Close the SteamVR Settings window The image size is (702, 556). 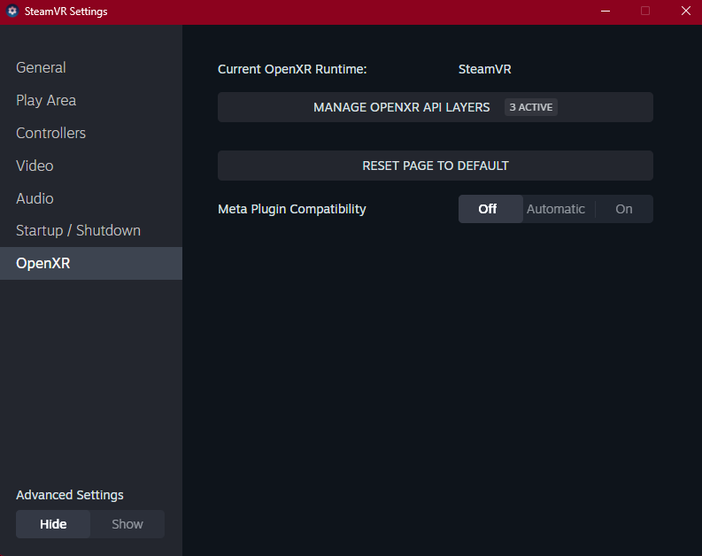tap(685, 12)
